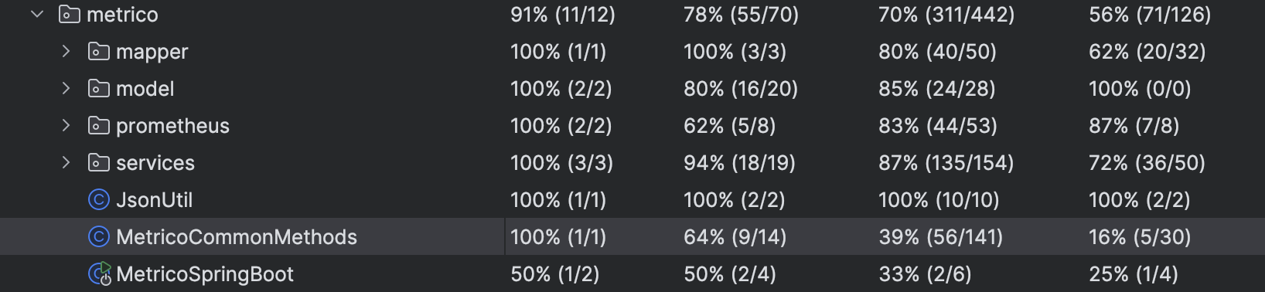The height and width of the screenshot is (292, 1265).
Task: Click the prometheus package folder icon
Action: click(x=99, y=125)
